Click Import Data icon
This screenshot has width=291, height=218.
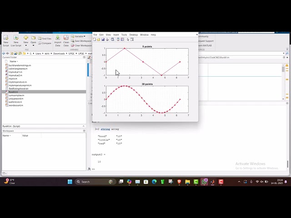click(x=58, y=41)
